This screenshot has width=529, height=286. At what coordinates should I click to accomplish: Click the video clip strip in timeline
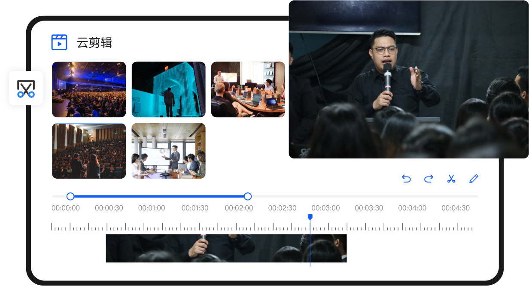(226, 248)
